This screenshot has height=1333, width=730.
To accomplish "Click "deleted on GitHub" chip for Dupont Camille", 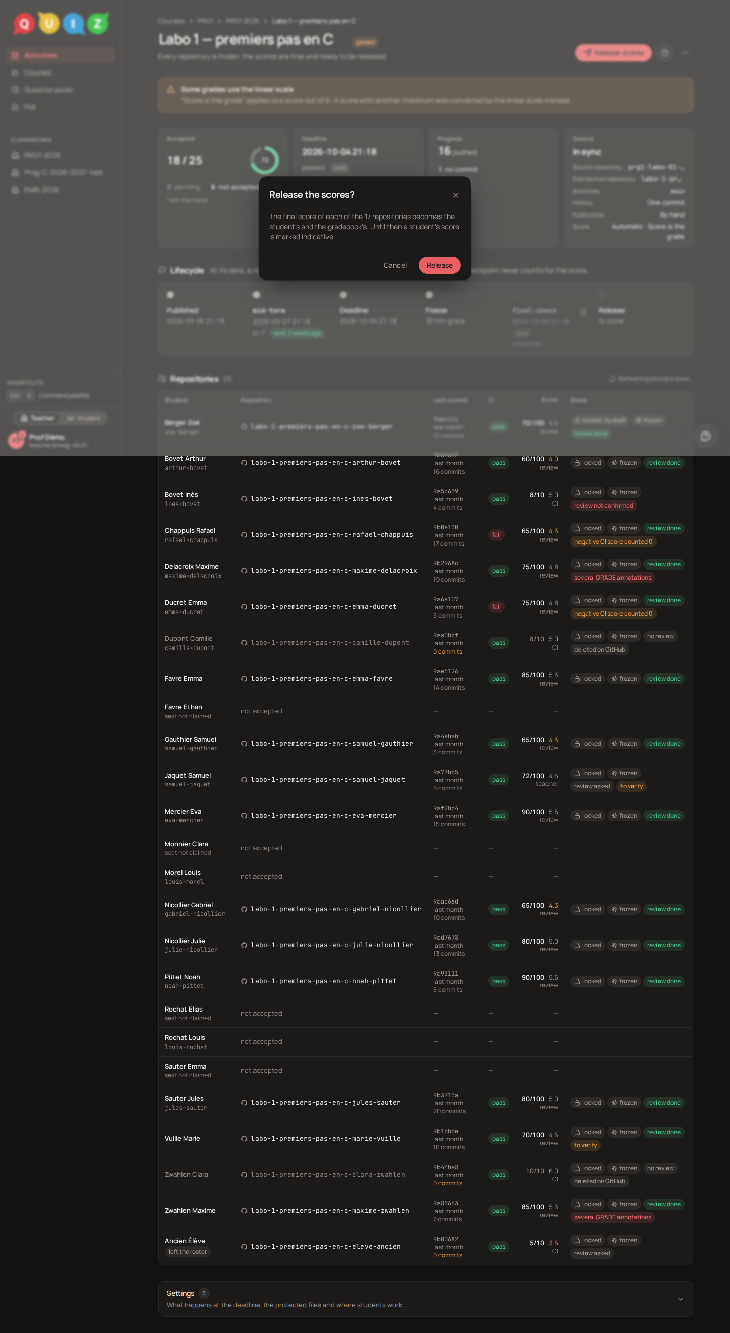I will [599, 650].
